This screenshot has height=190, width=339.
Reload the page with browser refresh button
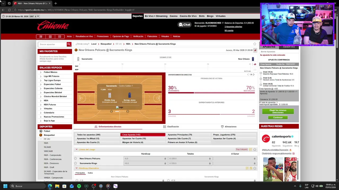9,10
